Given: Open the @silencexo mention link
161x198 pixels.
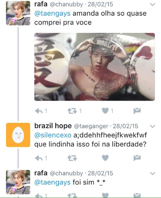Looking at the screenshot, I should (x=53, y=135).
